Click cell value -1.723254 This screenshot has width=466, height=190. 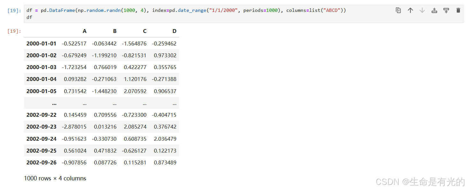pyautogui.click(x=74, y=67)
